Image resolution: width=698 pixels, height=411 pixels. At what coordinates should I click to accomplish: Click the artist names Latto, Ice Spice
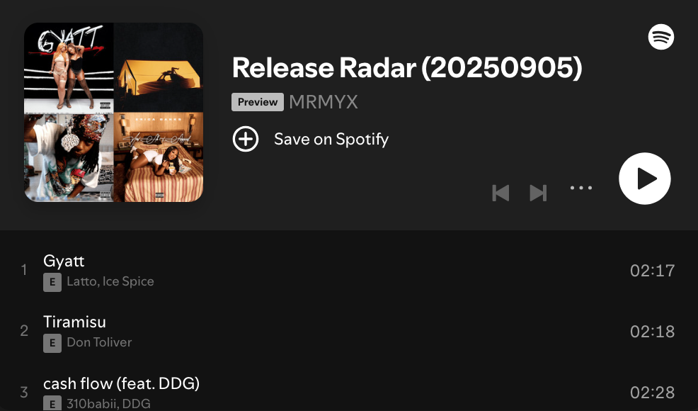110,282
